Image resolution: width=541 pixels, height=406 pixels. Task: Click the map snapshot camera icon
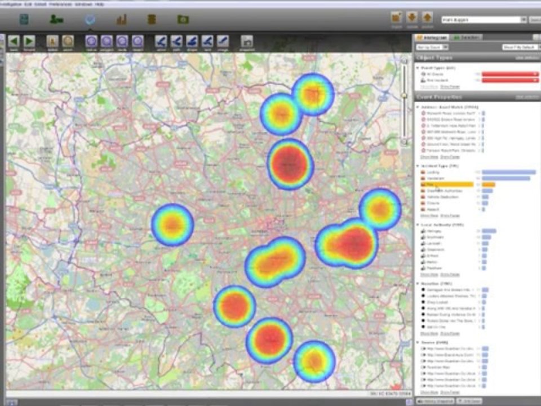(247, 41)
